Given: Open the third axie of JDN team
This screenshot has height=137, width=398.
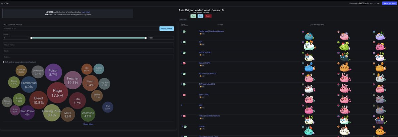Looking at the screenshot, I should point(380,46).
